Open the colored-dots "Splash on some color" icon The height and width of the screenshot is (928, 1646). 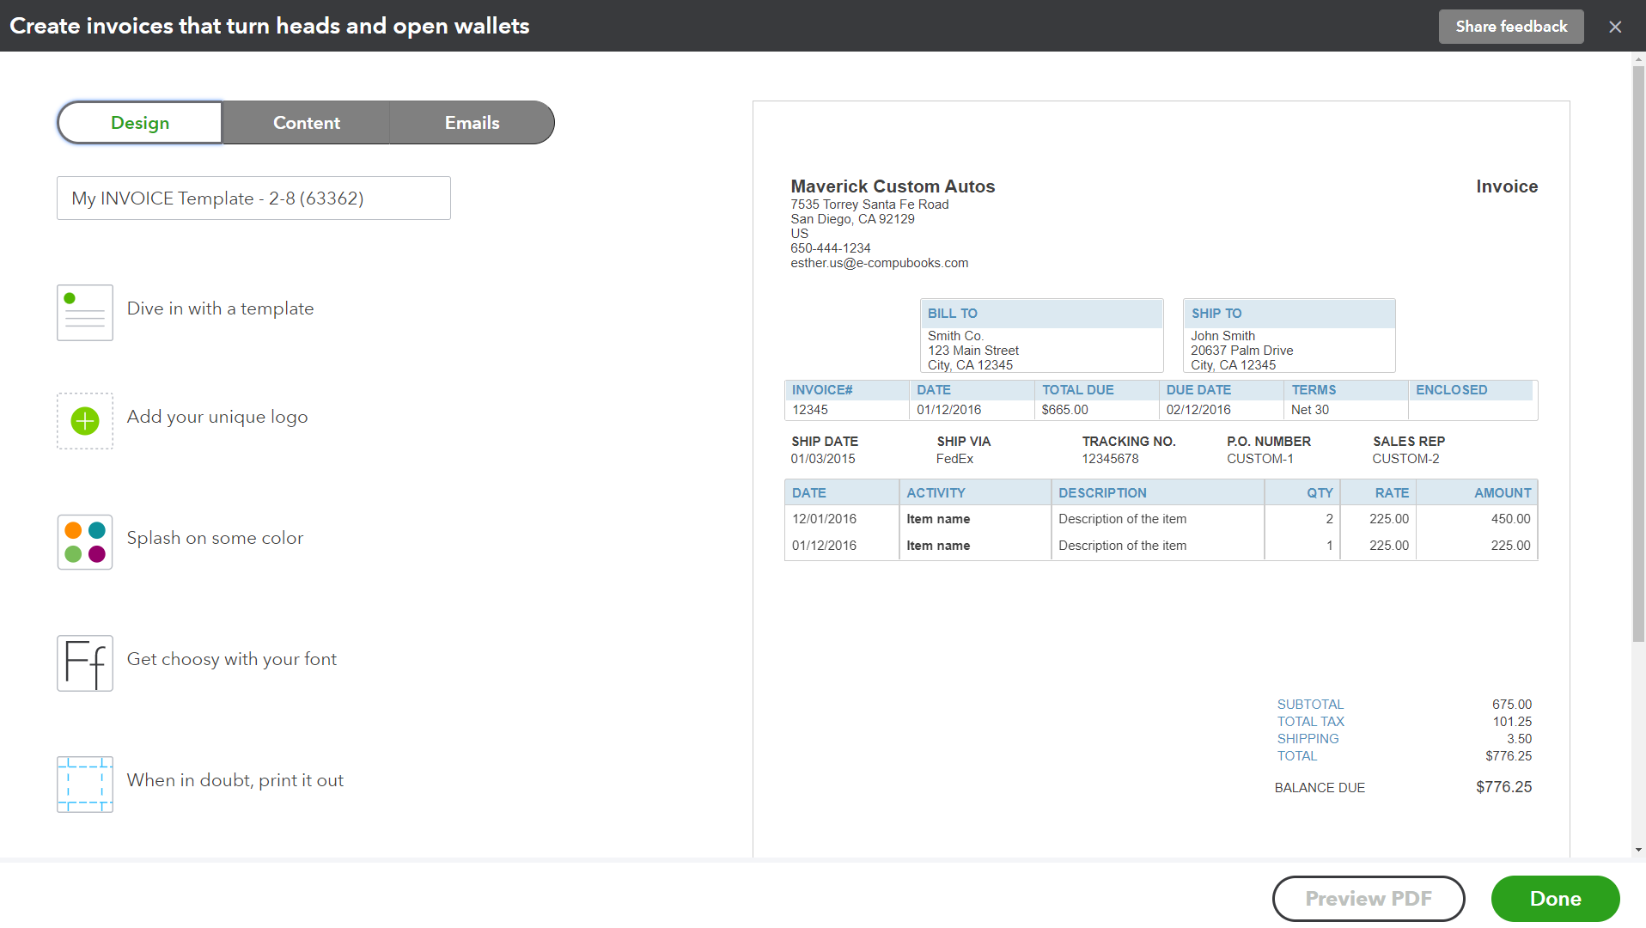pyautogui.click(x=84, y=541)
